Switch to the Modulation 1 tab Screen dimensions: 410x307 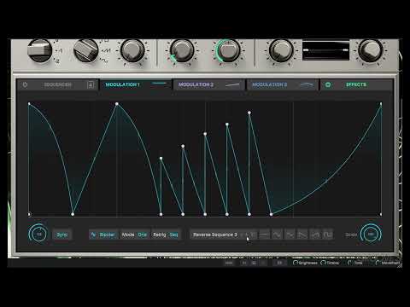pyautogui.click(x=136, y=84)
